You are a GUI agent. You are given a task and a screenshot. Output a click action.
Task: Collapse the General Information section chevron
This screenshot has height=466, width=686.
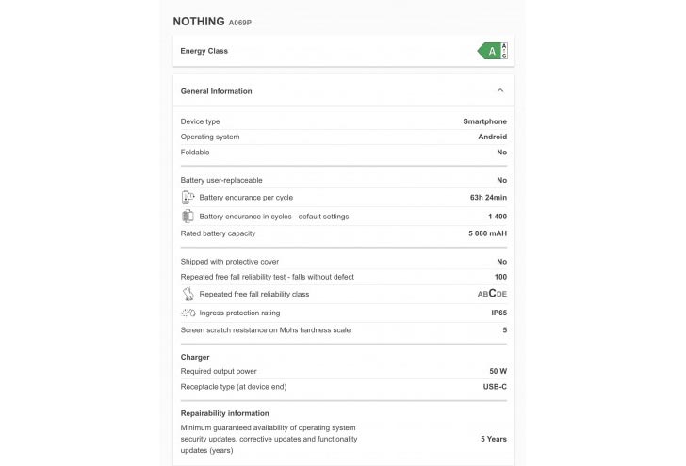[x=499, y=91]
